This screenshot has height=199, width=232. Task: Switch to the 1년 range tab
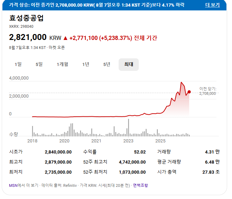(86, 64)
